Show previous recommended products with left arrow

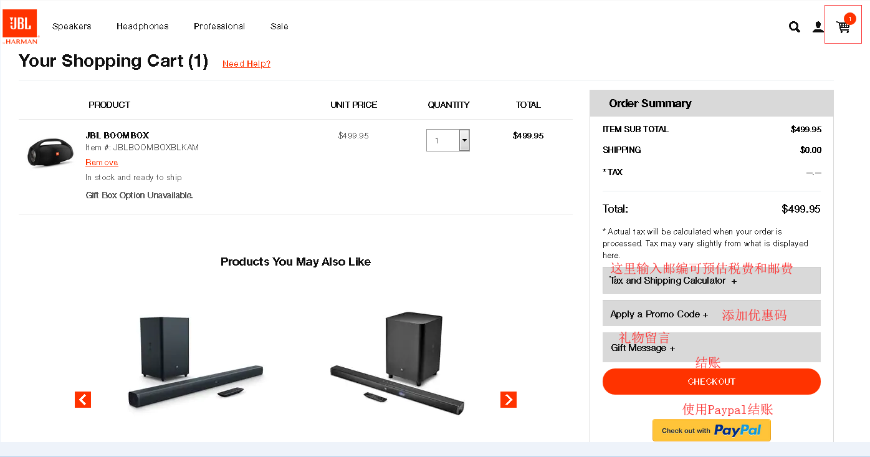tap(83, 400)
